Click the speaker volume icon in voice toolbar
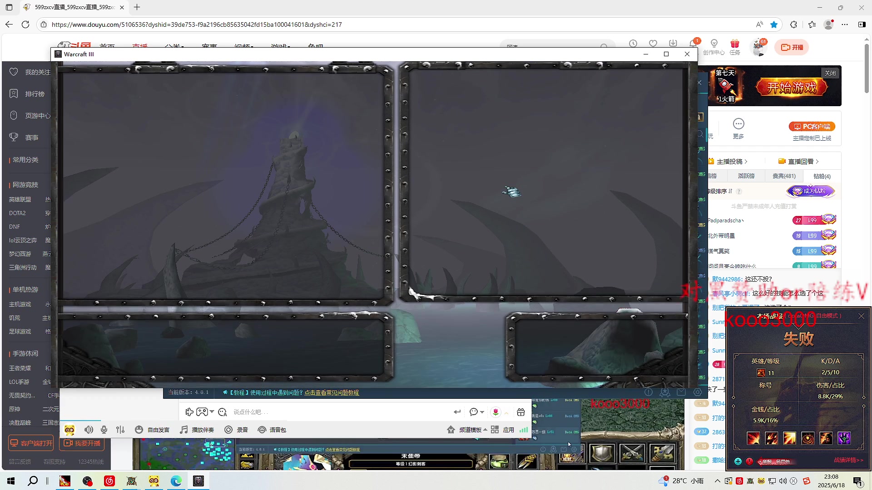Image resolution: width=872 pixels, height=490 pixels. [89, 430]
